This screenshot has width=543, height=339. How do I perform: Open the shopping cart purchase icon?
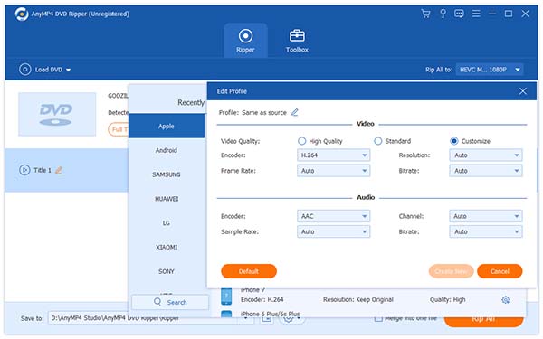pos(425,14)
